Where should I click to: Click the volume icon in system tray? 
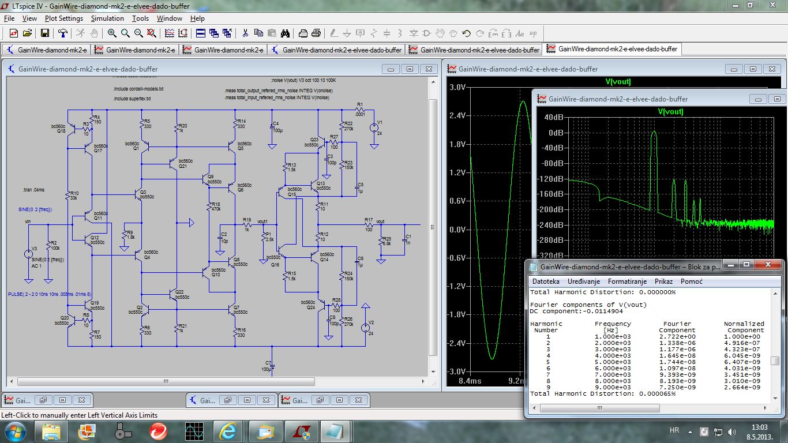tap(733, 431)
